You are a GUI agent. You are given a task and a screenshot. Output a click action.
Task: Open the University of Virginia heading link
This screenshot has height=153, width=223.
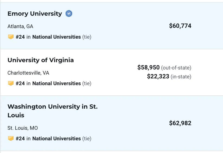[x=41, y=60]
